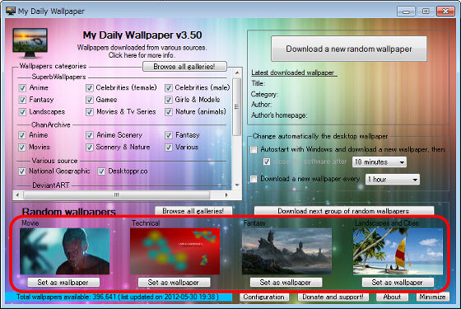461x309 pixels.
Task: Click the monitor logo icon beside the title
Action: [x=30, y=43]
